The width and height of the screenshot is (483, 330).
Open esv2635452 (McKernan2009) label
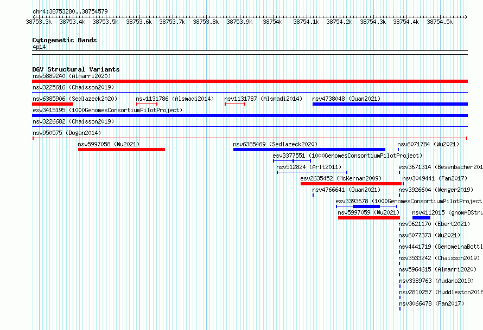point(341,178)
